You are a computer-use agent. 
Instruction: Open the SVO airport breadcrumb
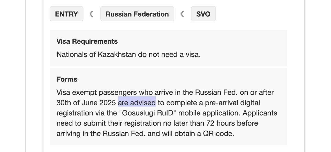[x=203, y=14]
